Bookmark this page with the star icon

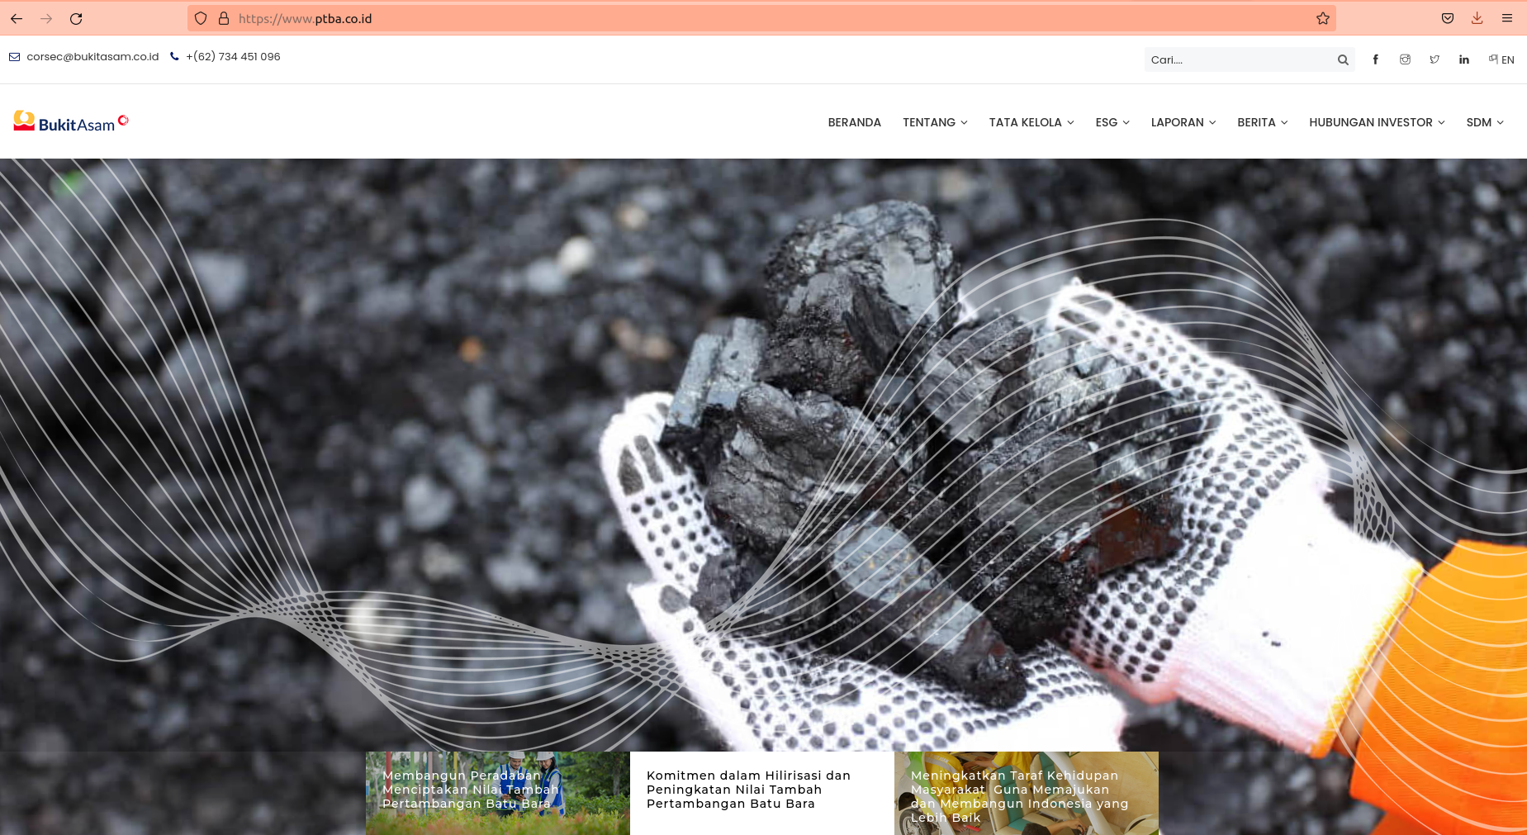coord(1323,18)
